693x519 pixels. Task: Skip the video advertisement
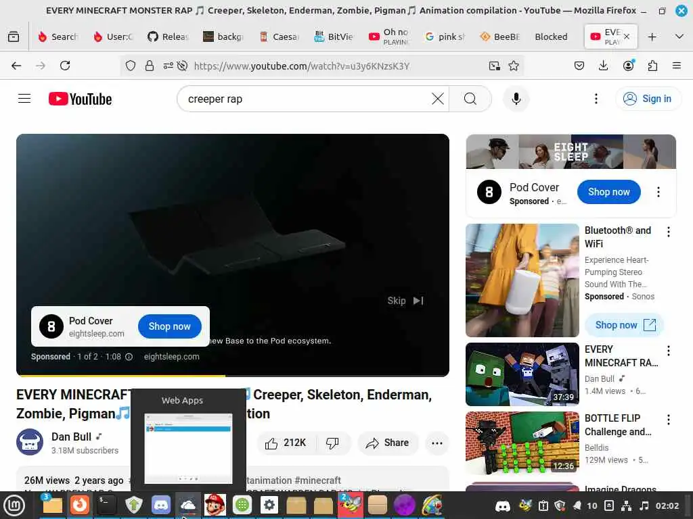coord(405,301)
